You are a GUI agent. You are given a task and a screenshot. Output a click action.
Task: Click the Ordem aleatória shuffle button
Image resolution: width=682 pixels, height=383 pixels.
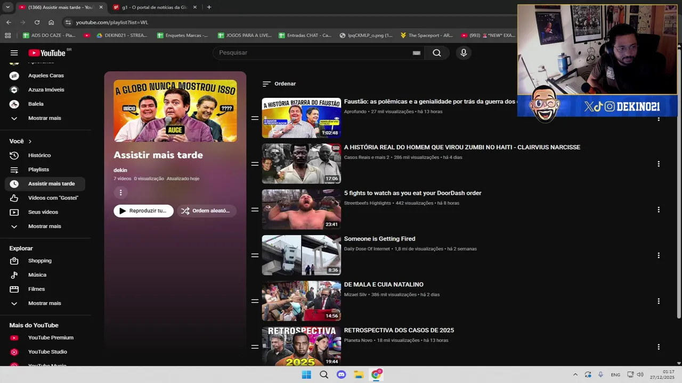[x=206, y=211]
